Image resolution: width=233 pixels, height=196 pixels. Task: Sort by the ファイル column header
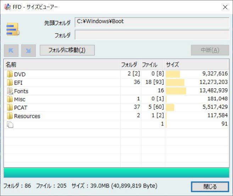pyautogui.click(x=153, y=65)
